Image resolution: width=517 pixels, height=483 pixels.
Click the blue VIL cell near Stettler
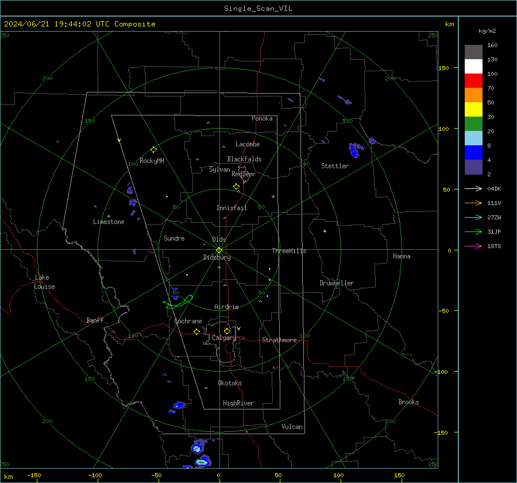pos(354,150)
